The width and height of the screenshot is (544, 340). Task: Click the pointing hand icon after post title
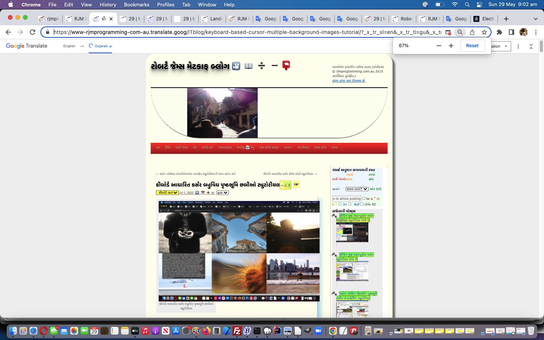(x=296, y=185)
